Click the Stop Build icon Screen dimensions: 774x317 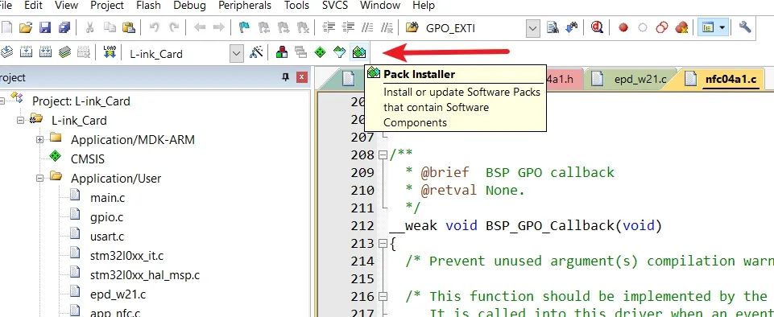(84, 51)
